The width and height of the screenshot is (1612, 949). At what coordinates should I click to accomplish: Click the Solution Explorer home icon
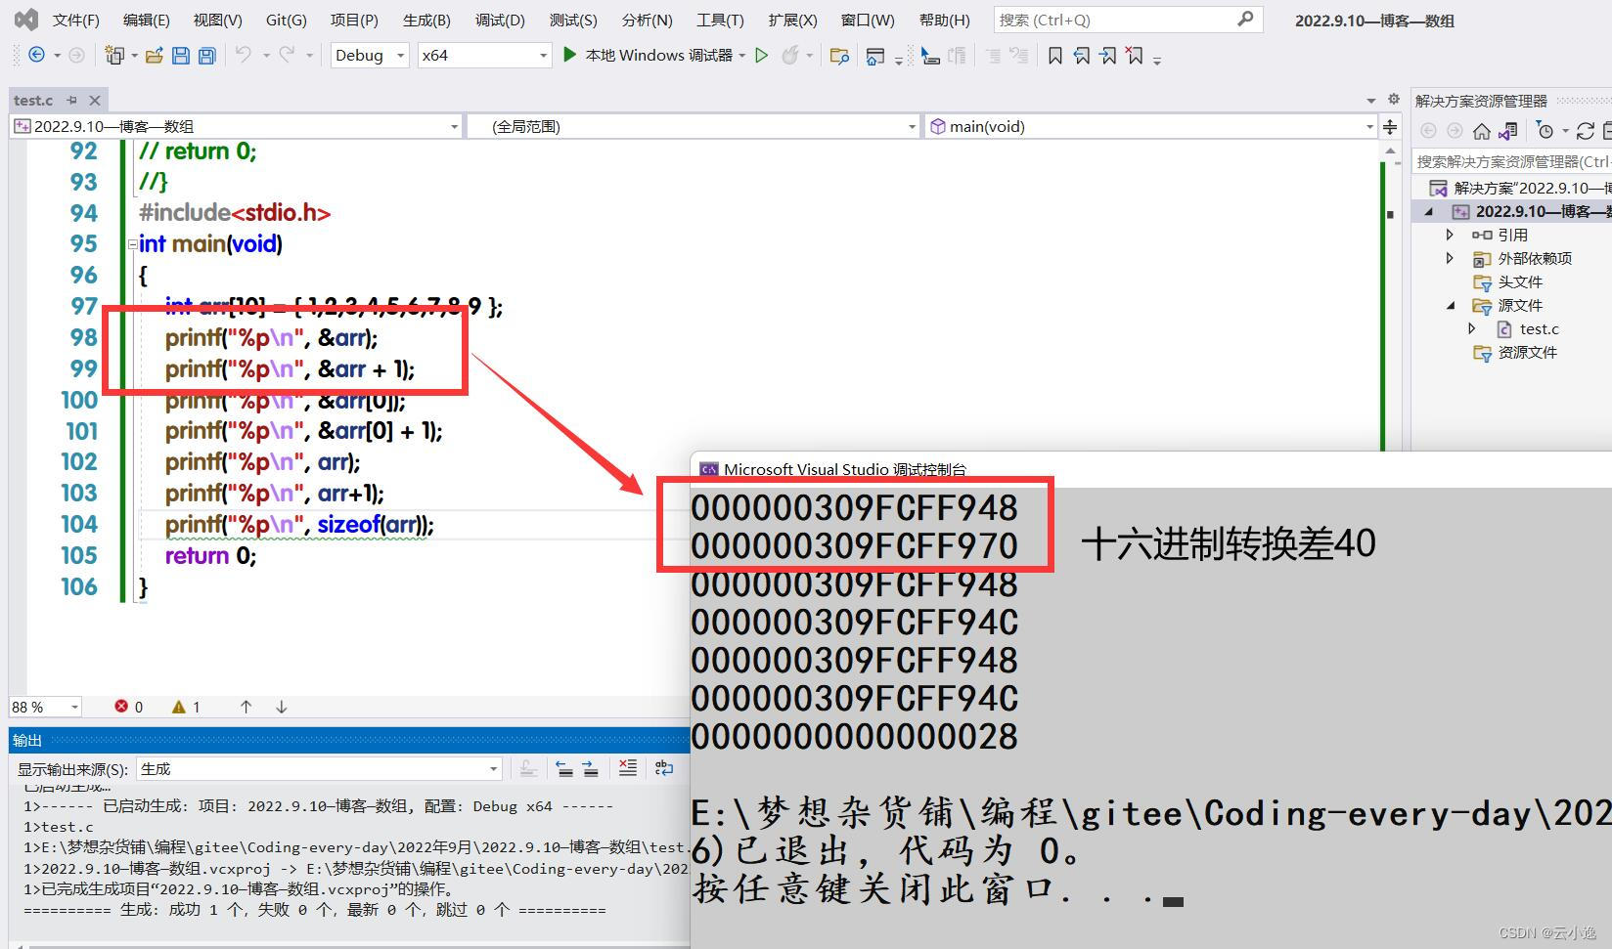pos(1482,131)
